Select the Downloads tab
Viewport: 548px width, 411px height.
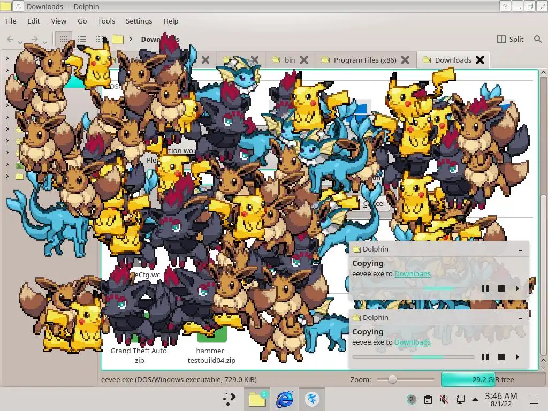[x=453, y=60]
